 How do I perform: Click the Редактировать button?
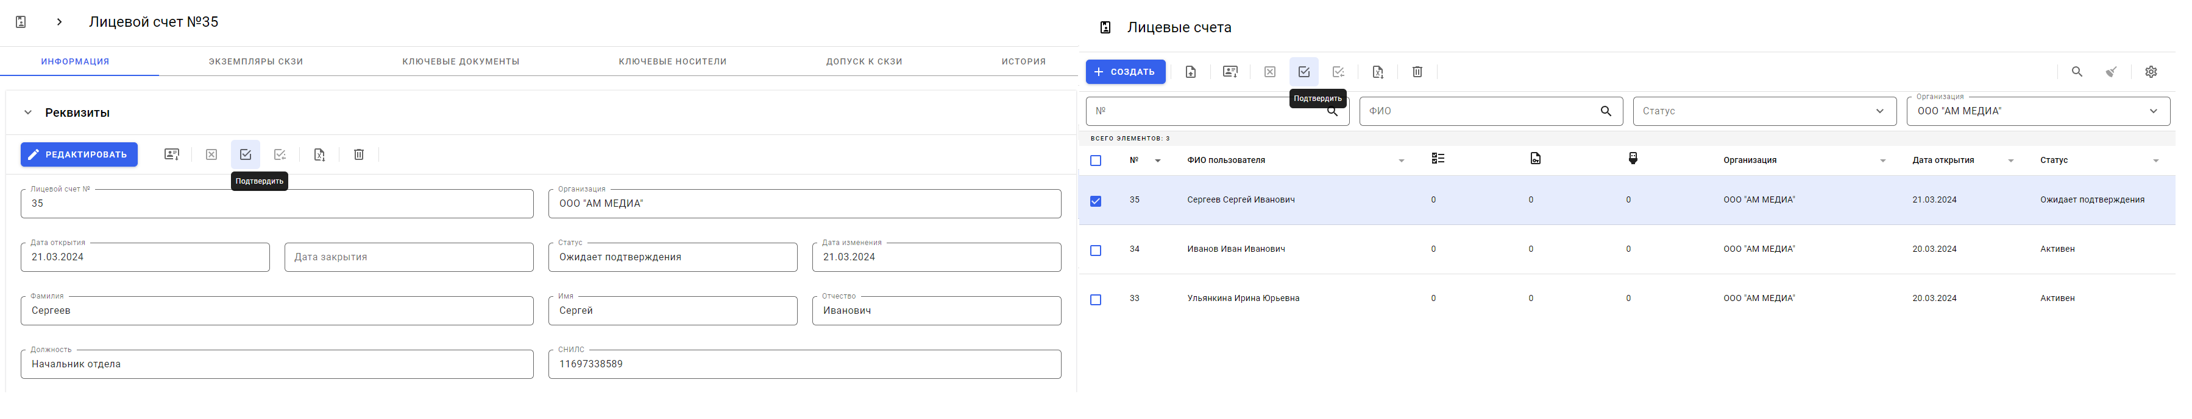tap(79, 154)
